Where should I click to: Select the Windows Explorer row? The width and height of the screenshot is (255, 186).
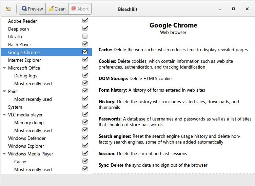click(x=46, y=146)
